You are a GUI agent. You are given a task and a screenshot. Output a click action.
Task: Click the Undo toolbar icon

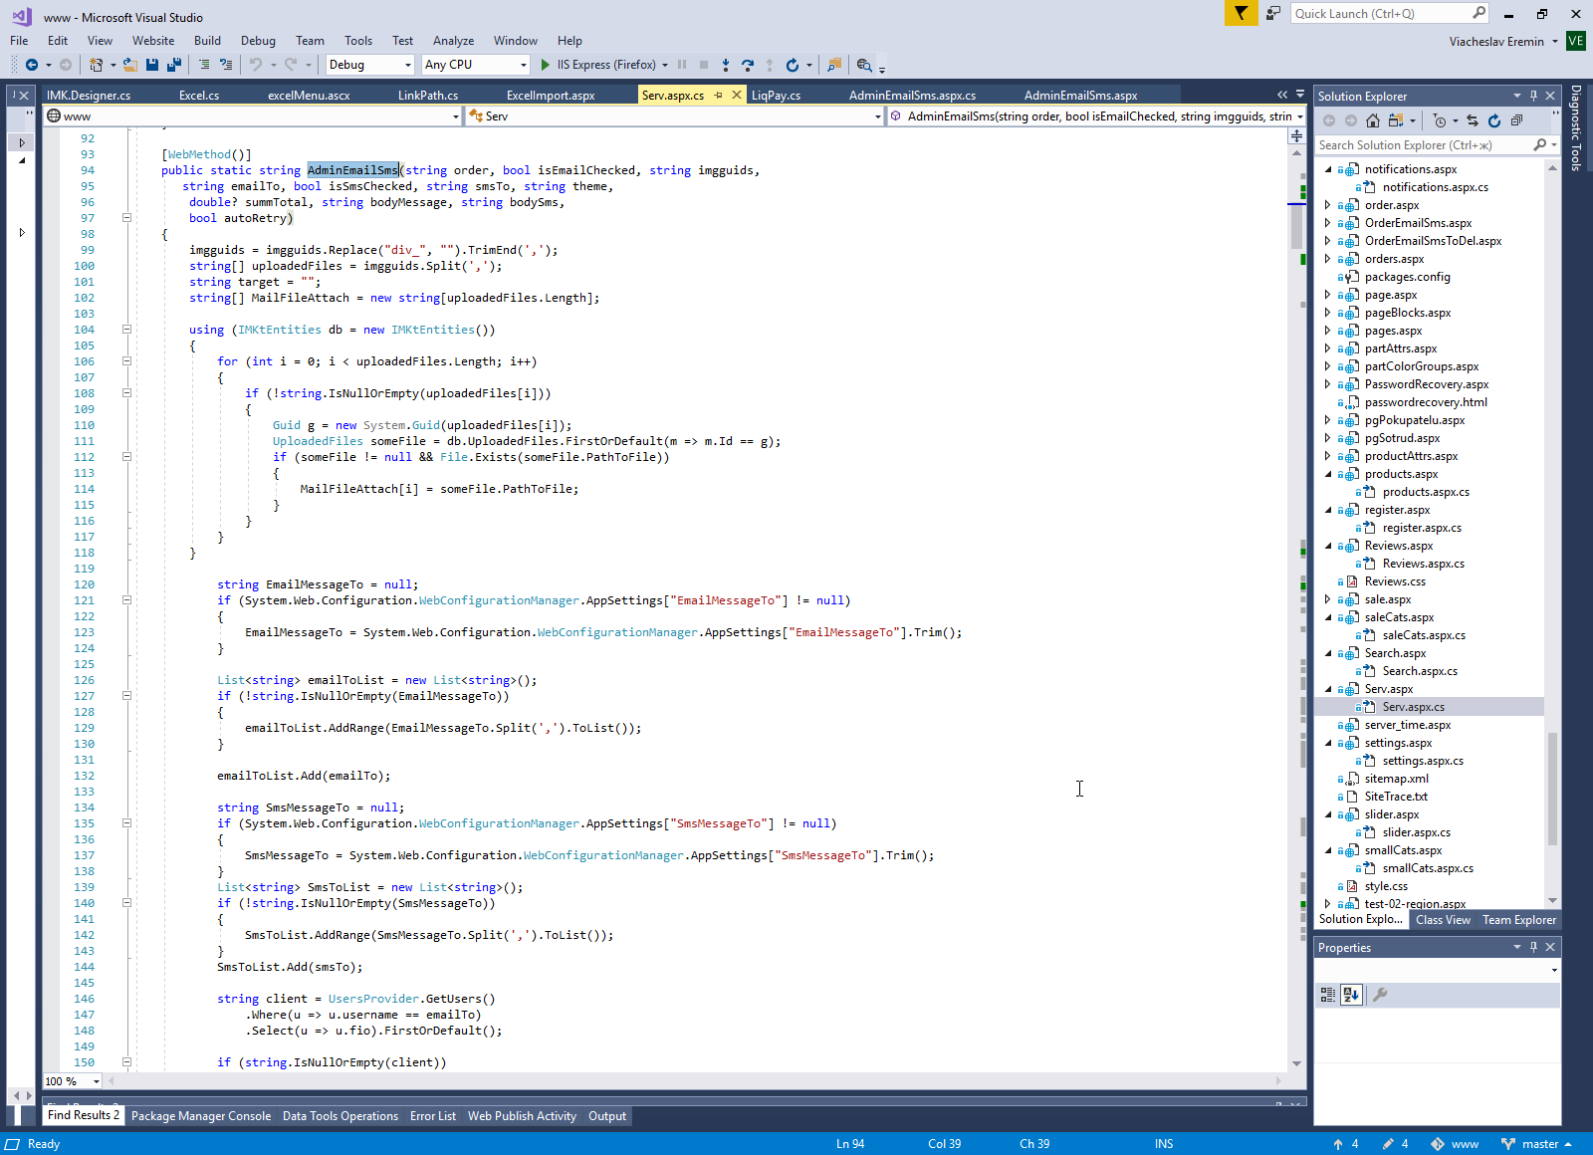coord(256,65)
